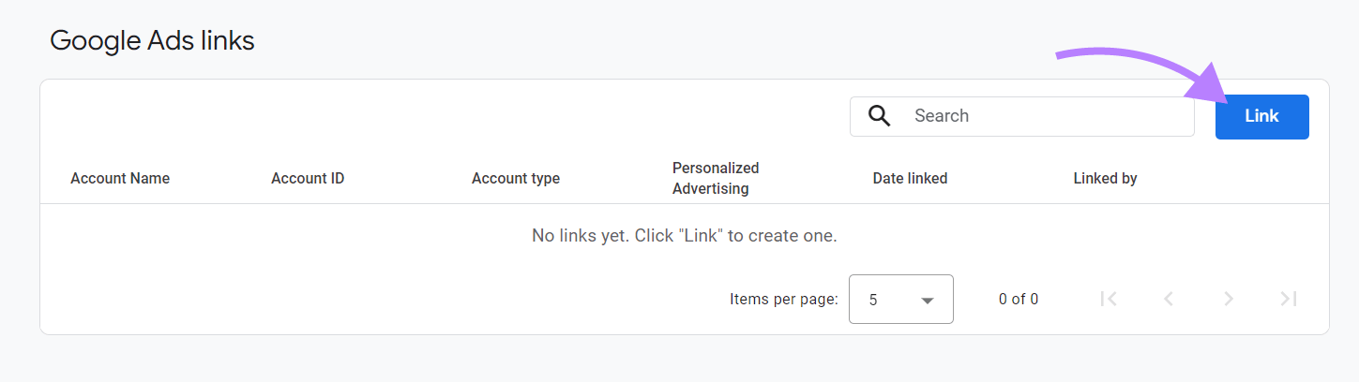Click the "No links yet" empty message
This screenshot has width=1359, height=382.
(x=684, y=236)
